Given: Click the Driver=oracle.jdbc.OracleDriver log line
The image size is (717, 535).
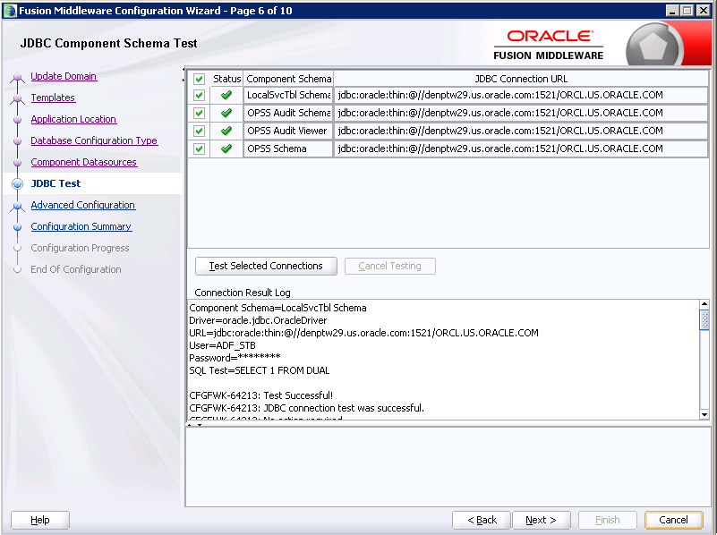Looking at the screenshot, I should pyautogui.click(x=258, y=320).
